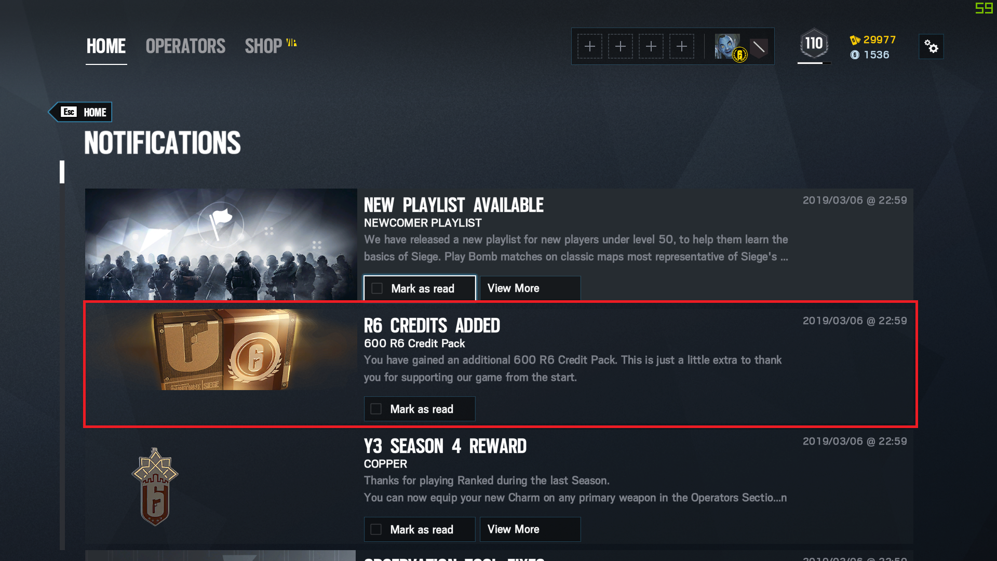The image size is (997, 561).
Task: Check Mark as read for R6 Credits Added
Action: coord(420,409)
